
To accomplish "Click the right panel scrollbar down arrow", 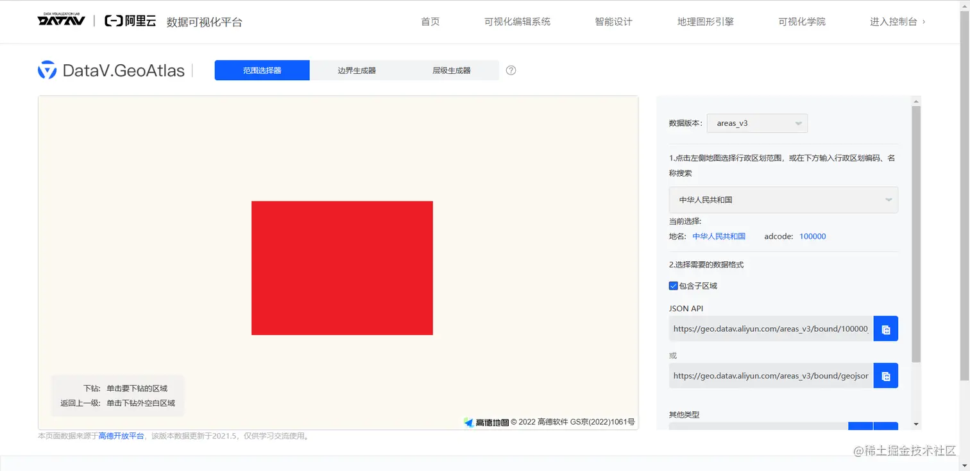I will [916, 424].
